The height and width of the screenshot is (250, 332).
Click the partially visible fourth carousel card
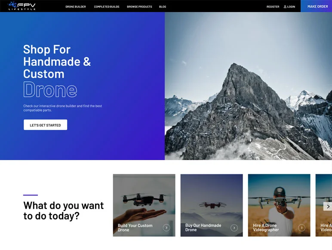(x=323, y=224)
